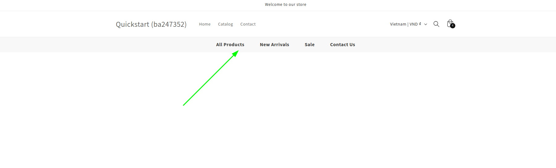Click the word Products in All Products
This screenshot has width=556, height=168.
(x=234, y=45)
